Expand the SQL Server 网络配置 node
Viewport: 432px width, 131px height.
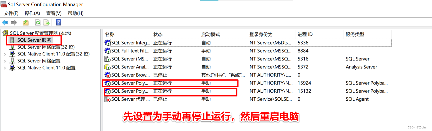[x=5, y=61]
